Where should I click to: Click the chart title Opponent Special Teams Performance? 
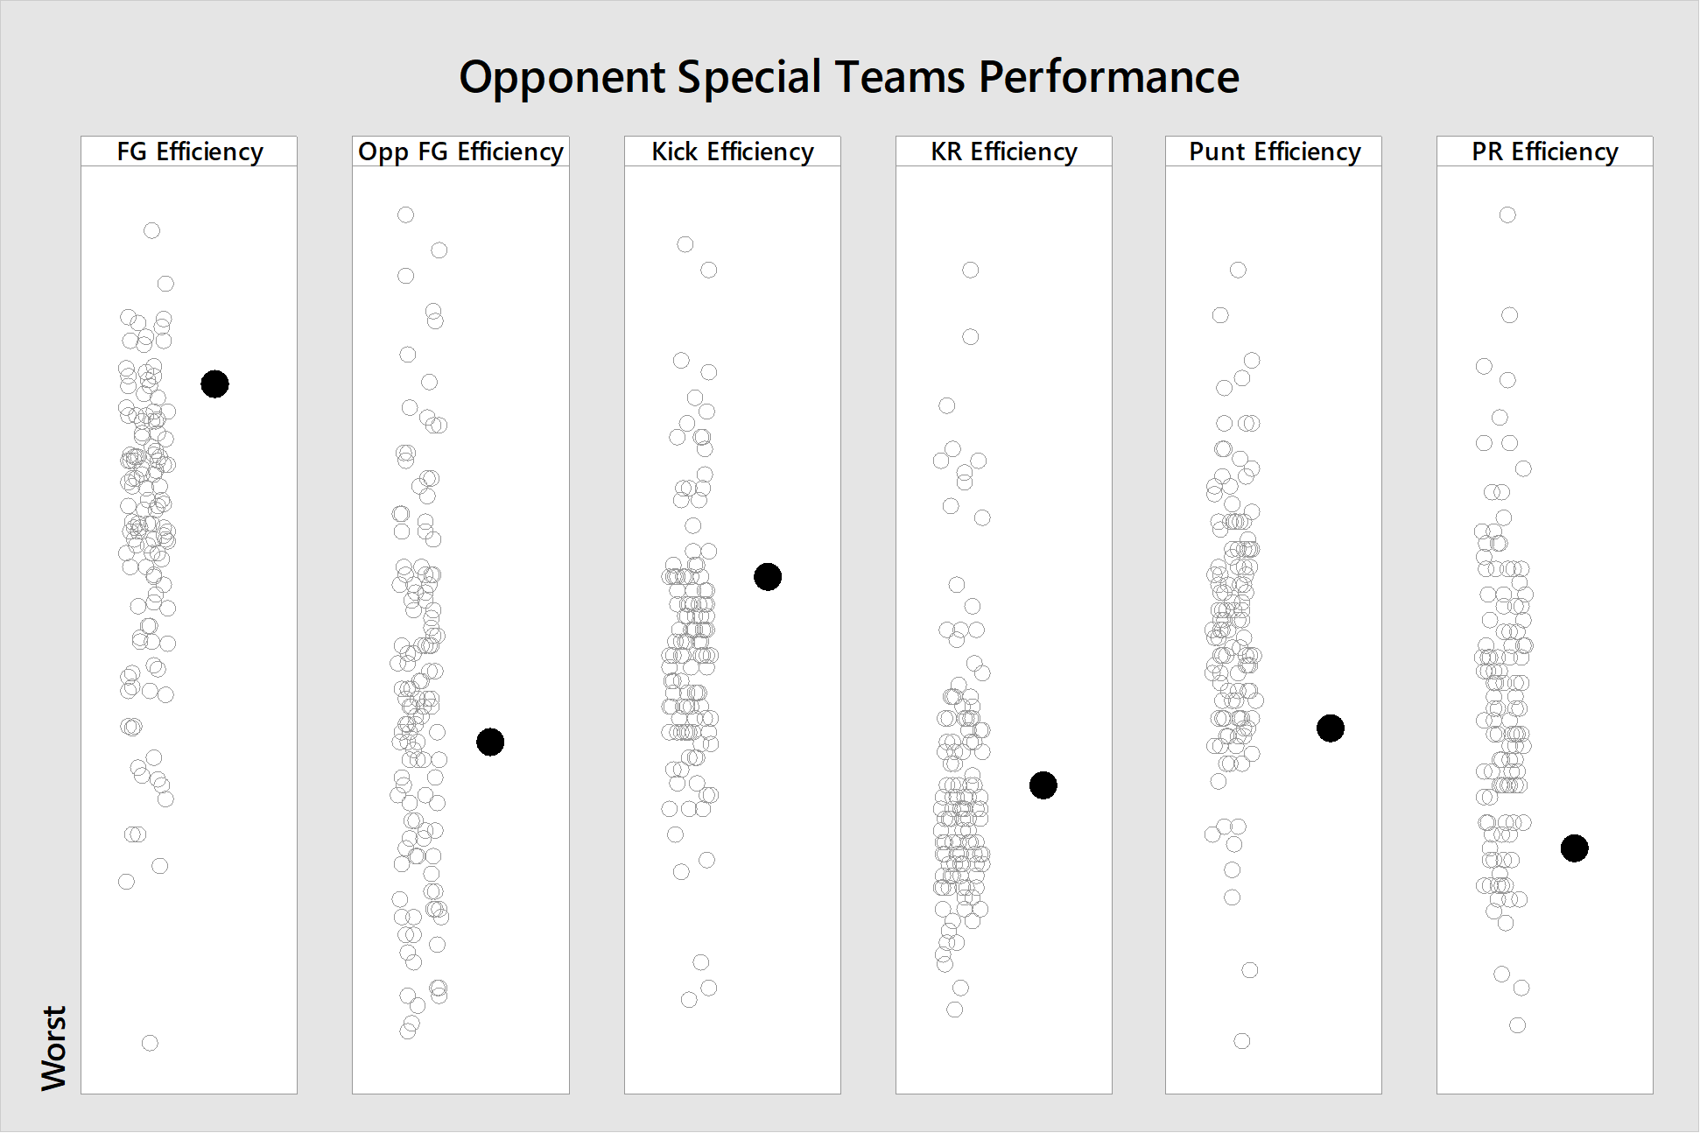pos(849,77)
